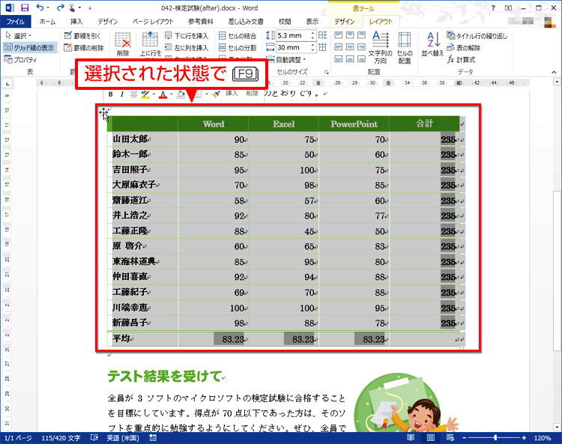Merge cells with セルの結合
The image size is (562, 444).
pos(238,35)
